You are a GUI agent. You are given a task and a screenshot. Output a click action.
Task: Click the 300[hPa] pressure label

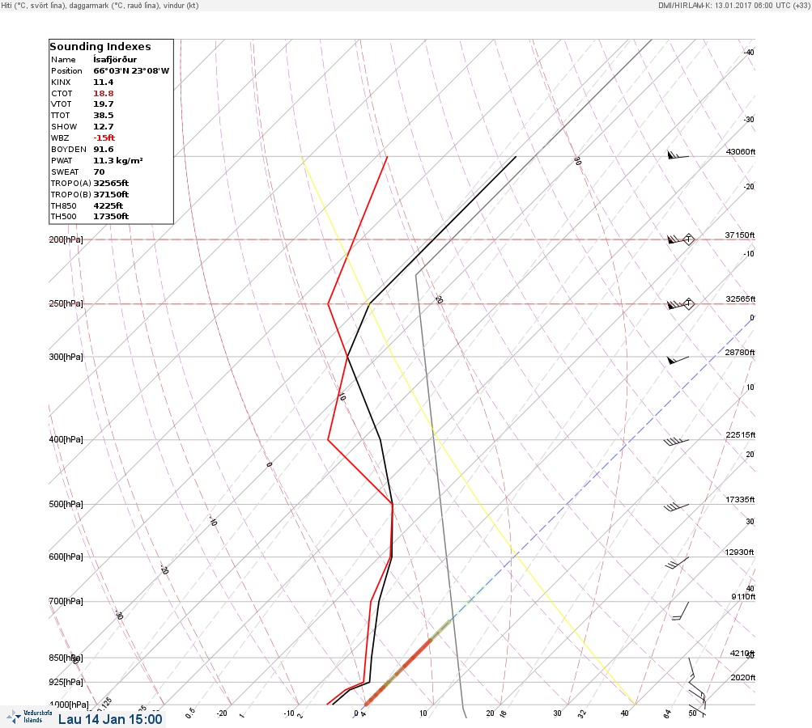coord(66,357)
